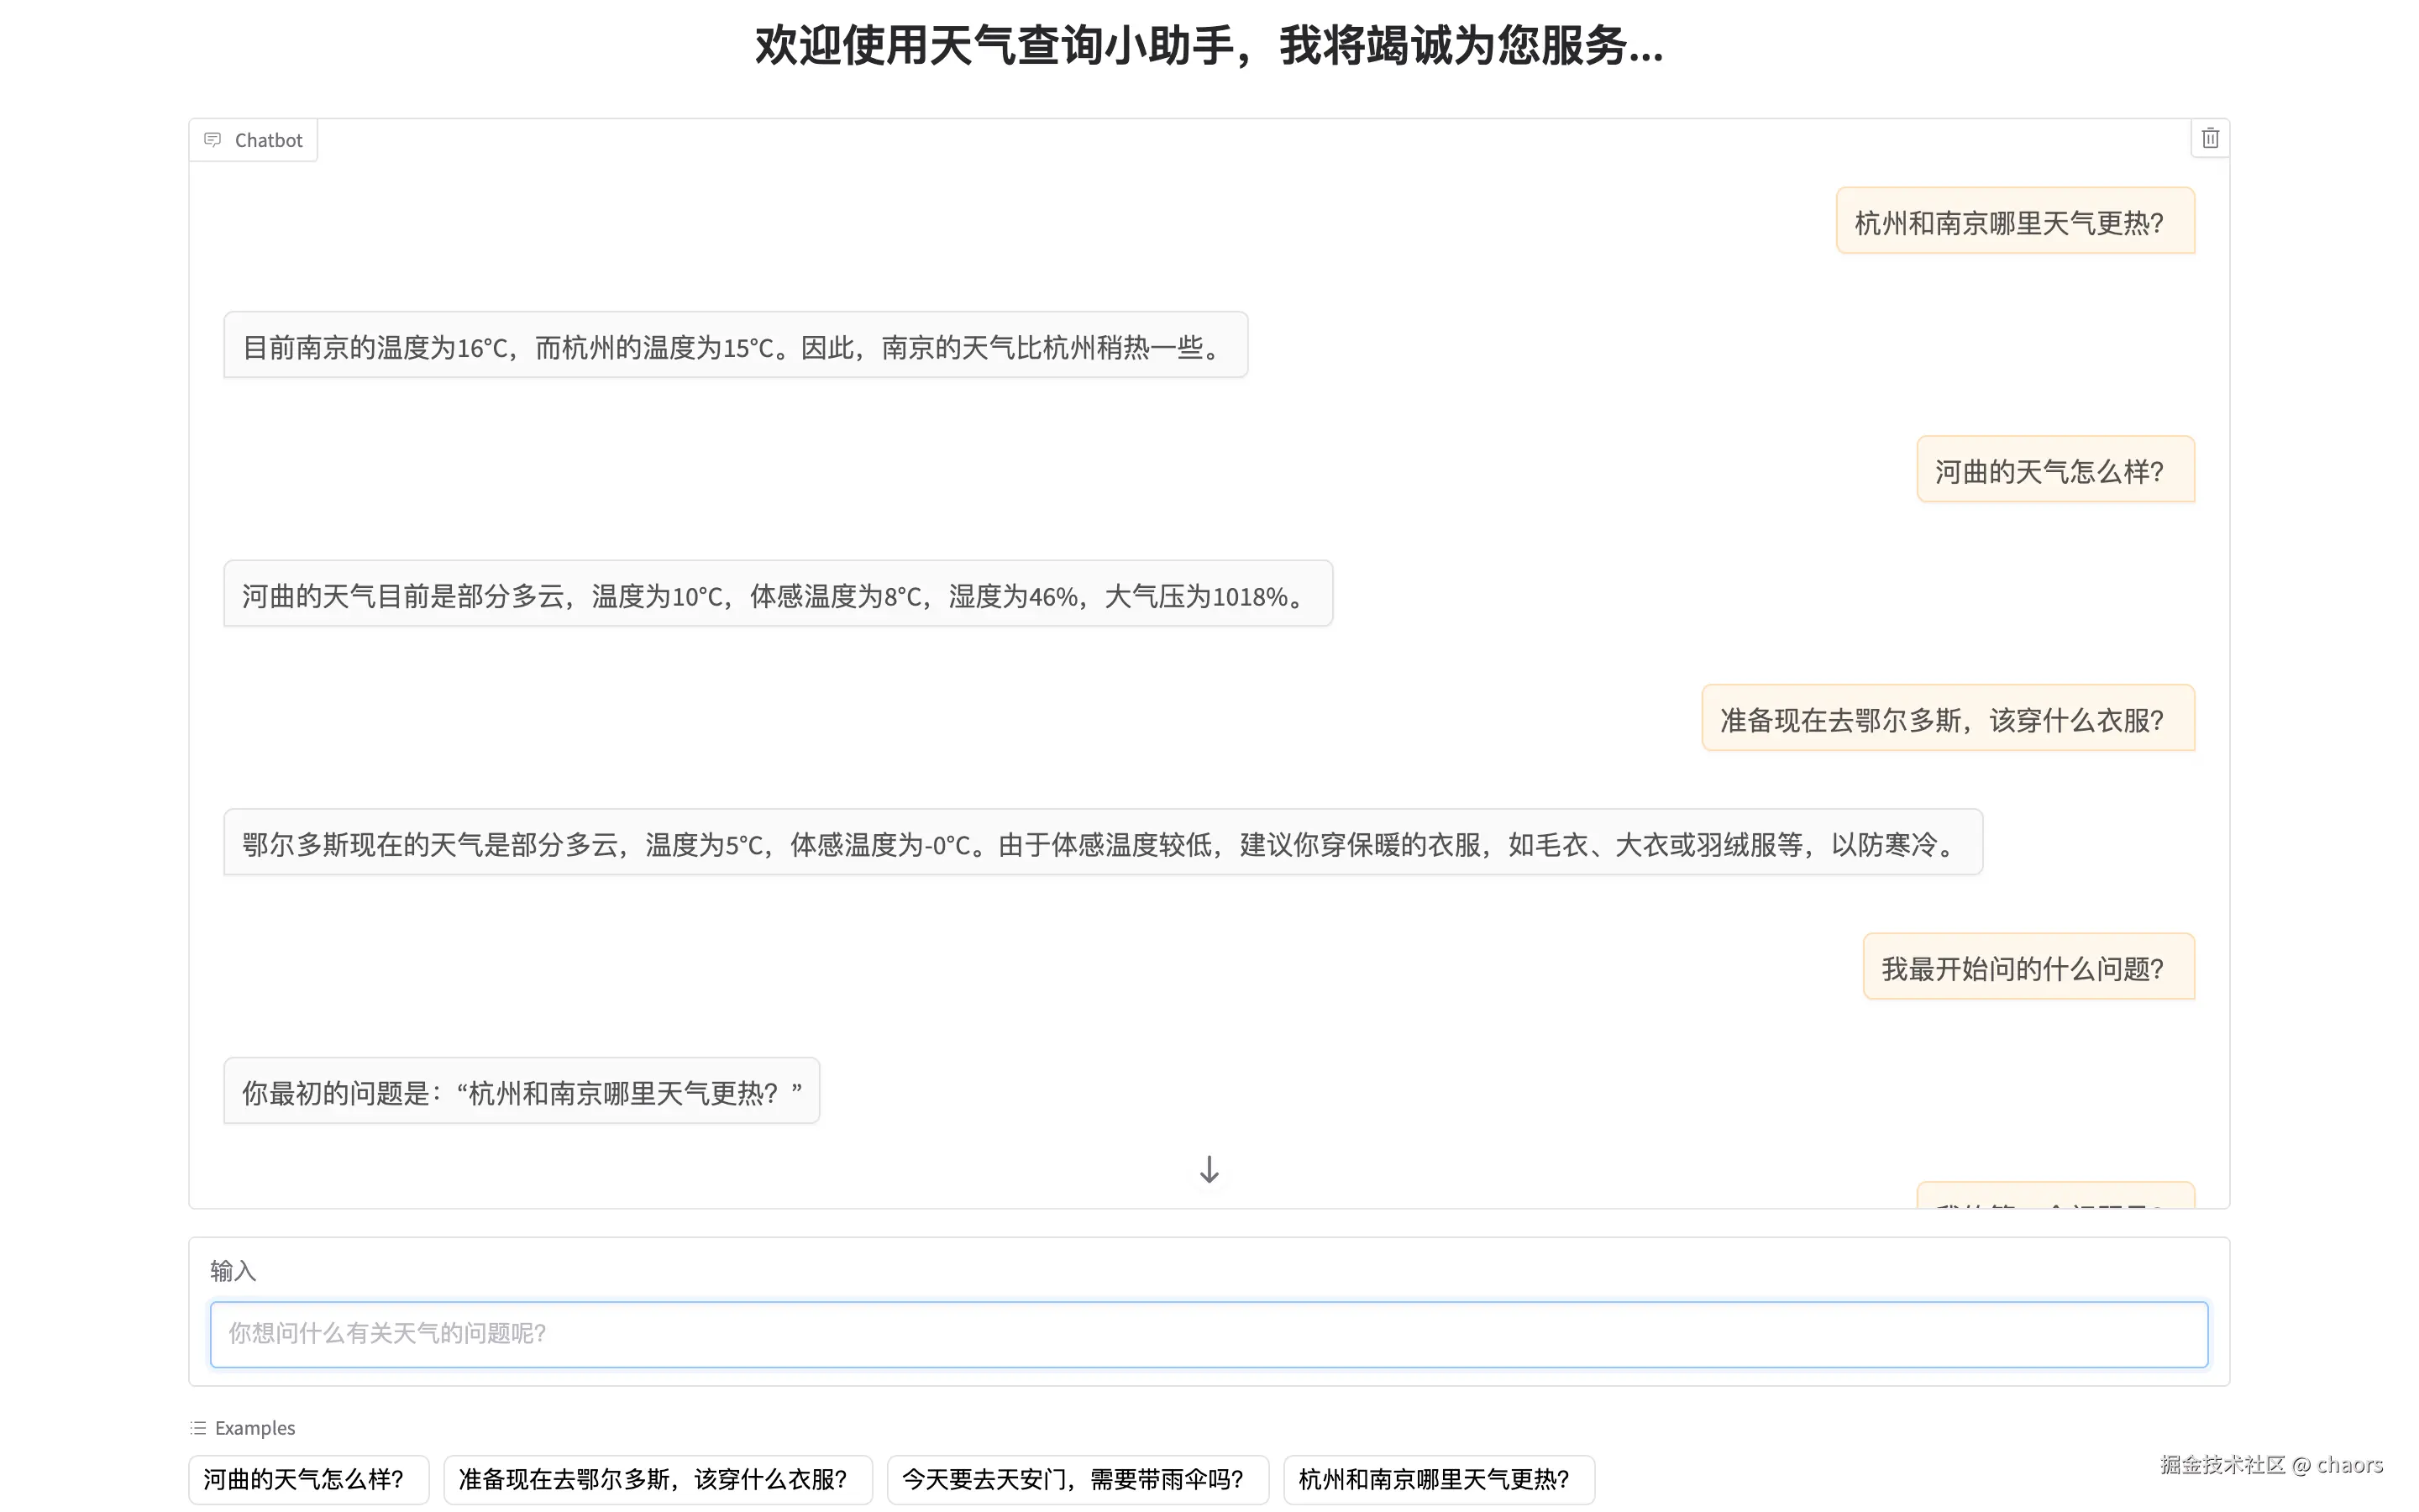Choose example '今天要去天安门，需要带雨伞吗?'
2419x1512 pixels.
[1077, 1479]
